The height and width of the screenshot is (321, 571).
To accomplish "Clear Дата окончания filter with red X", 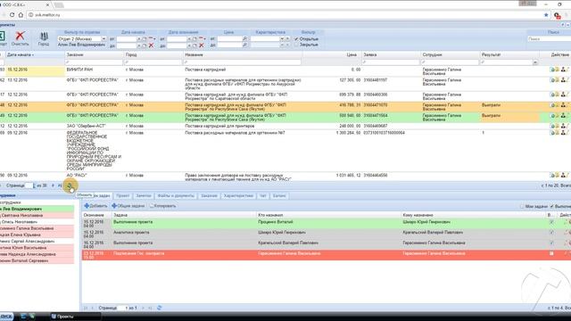I will pos(202,45).
